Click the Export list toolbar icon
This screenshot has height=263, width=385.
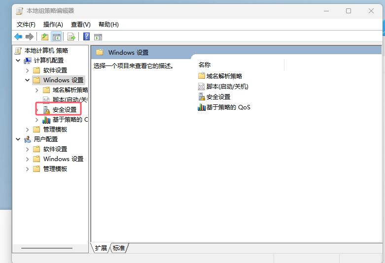(71, 36)
